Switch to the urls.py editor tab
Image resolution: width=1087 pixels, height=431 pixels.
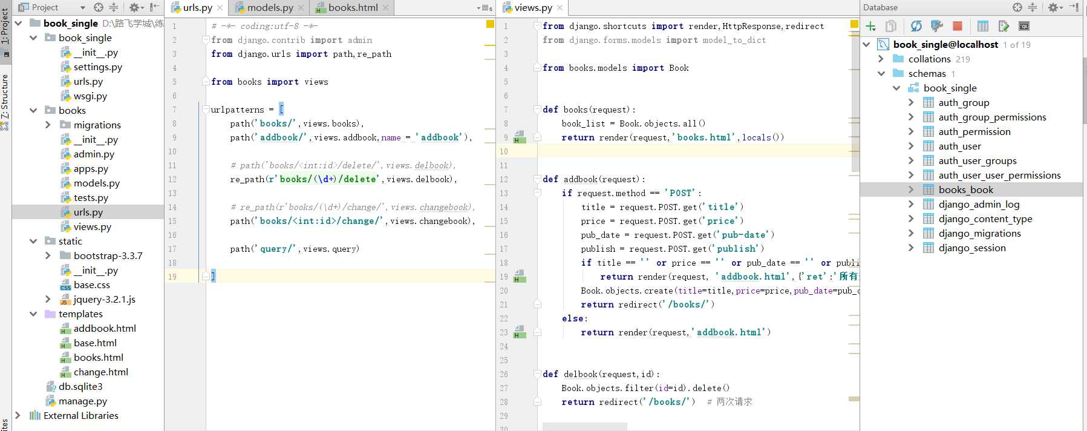pyautogui.click(x=197, y=8)
